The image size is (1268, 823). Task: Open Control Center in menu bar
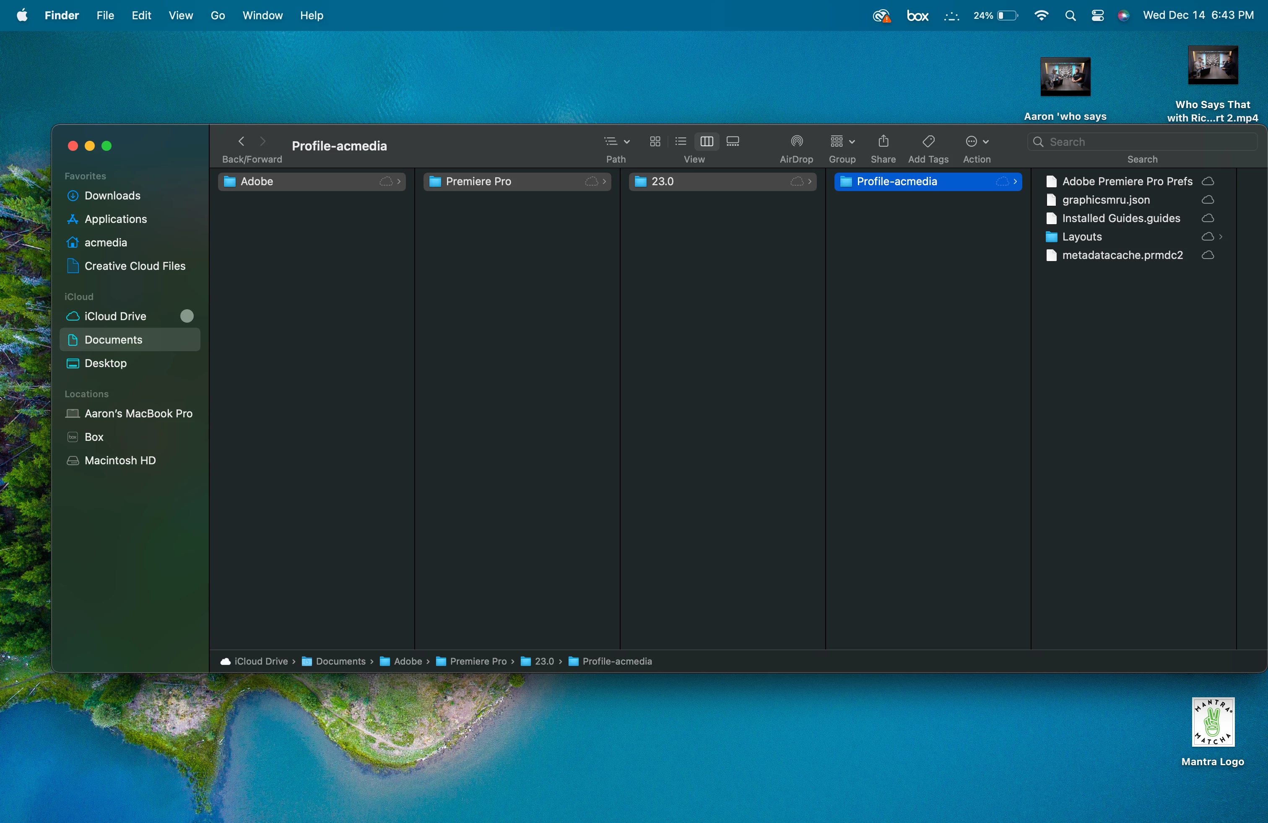(x=1097, y=16)
